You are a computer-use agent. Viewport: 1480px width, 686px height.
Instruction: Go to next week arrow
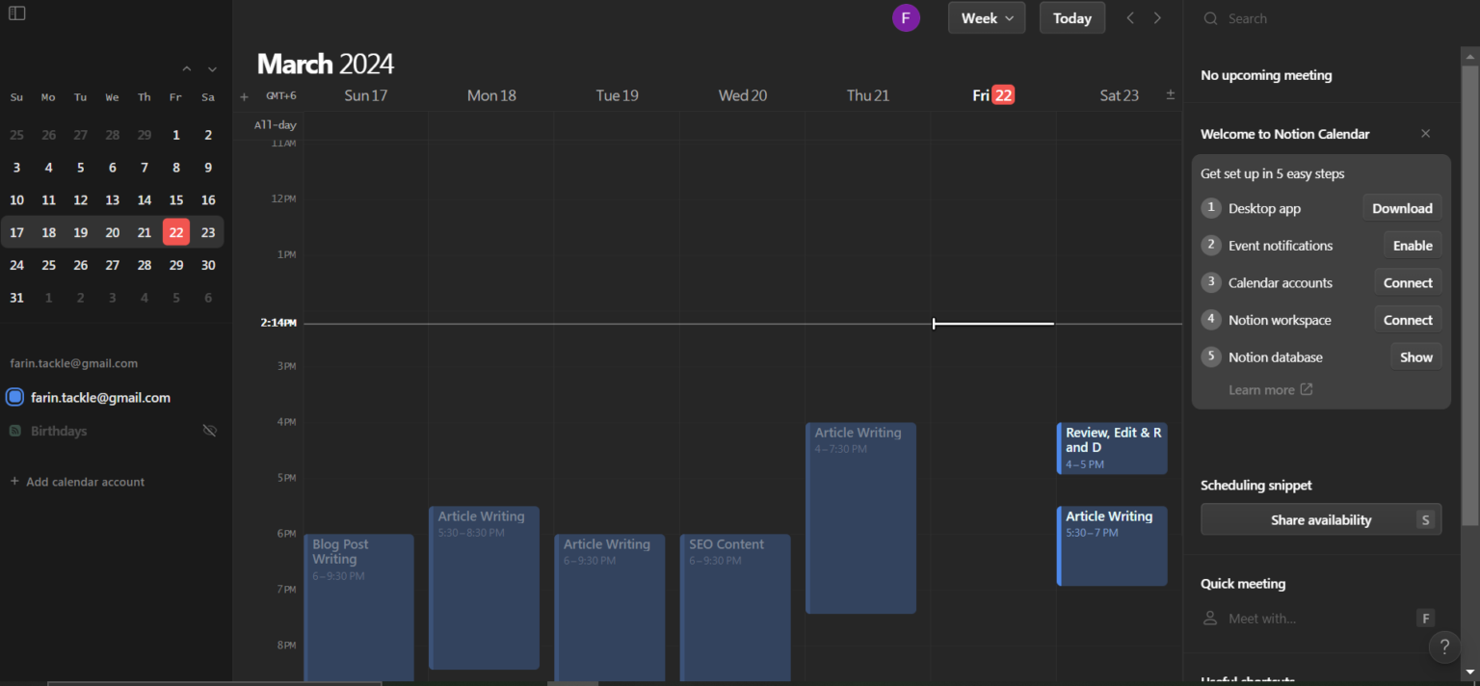click(1157, 18)
